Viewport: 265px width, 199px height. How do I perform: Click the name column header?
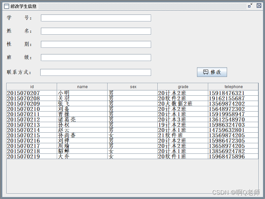click(x=82, y=87)
